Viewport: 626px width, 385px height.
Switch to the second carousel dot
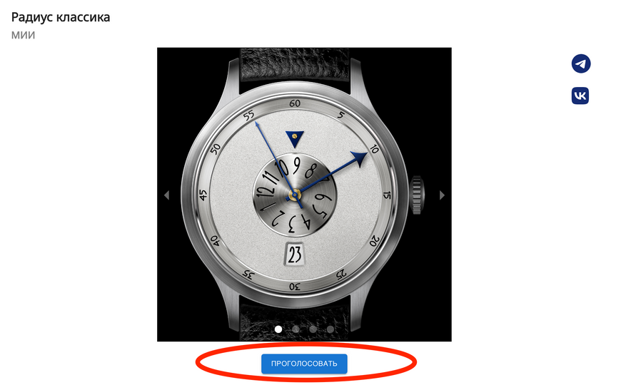[296, 329]
